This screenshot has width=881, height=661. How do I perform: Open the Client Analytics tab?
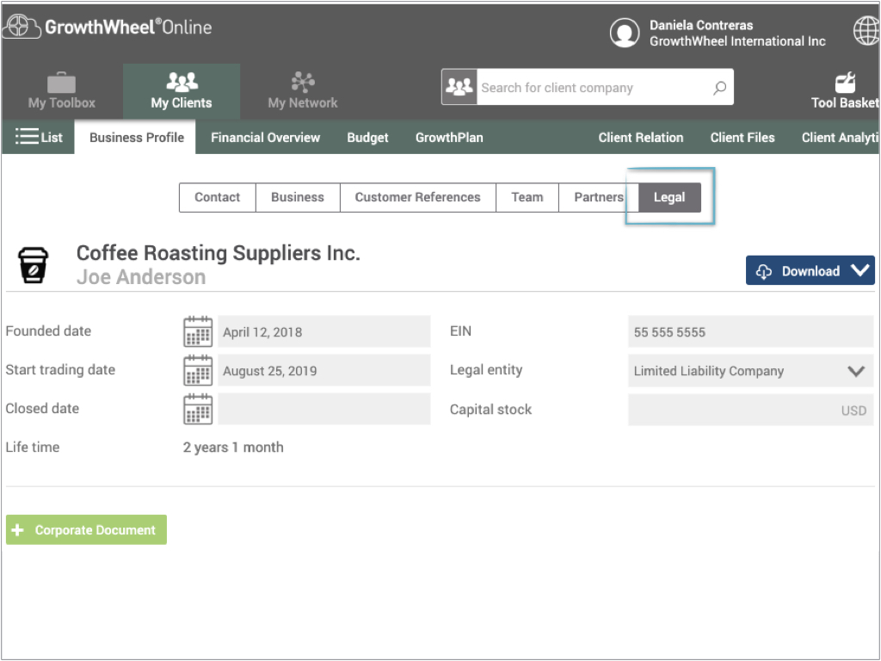840,138
